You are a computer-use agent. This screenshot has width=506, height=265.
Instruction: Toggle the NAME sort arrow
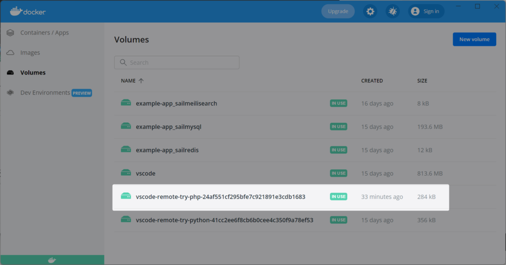[x=141, y=80]
